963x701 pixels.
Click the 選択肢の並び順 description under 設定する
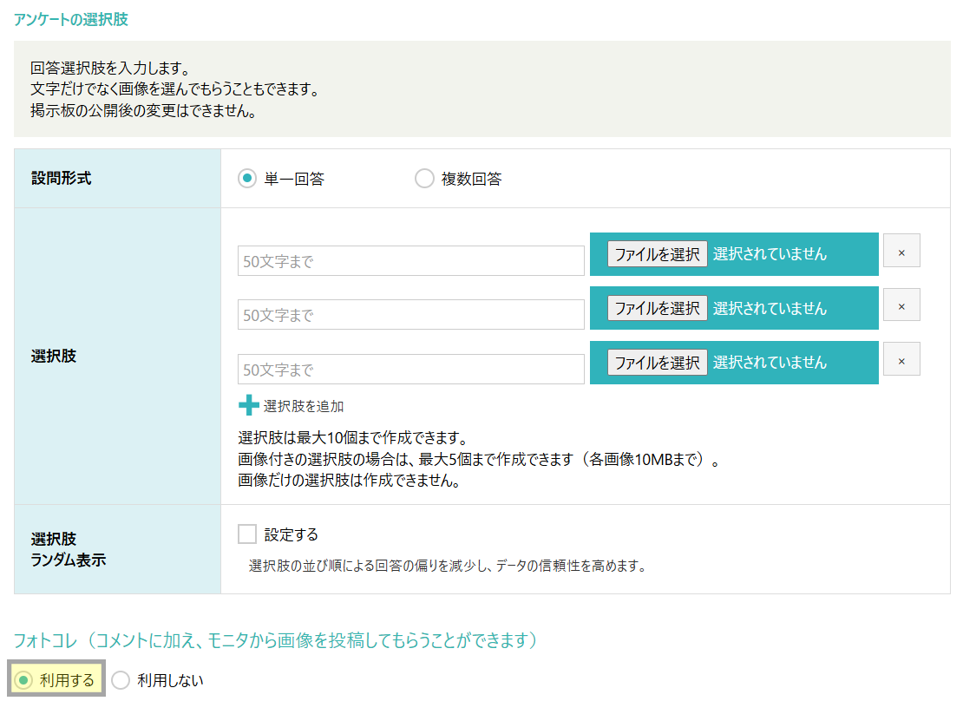448,566
